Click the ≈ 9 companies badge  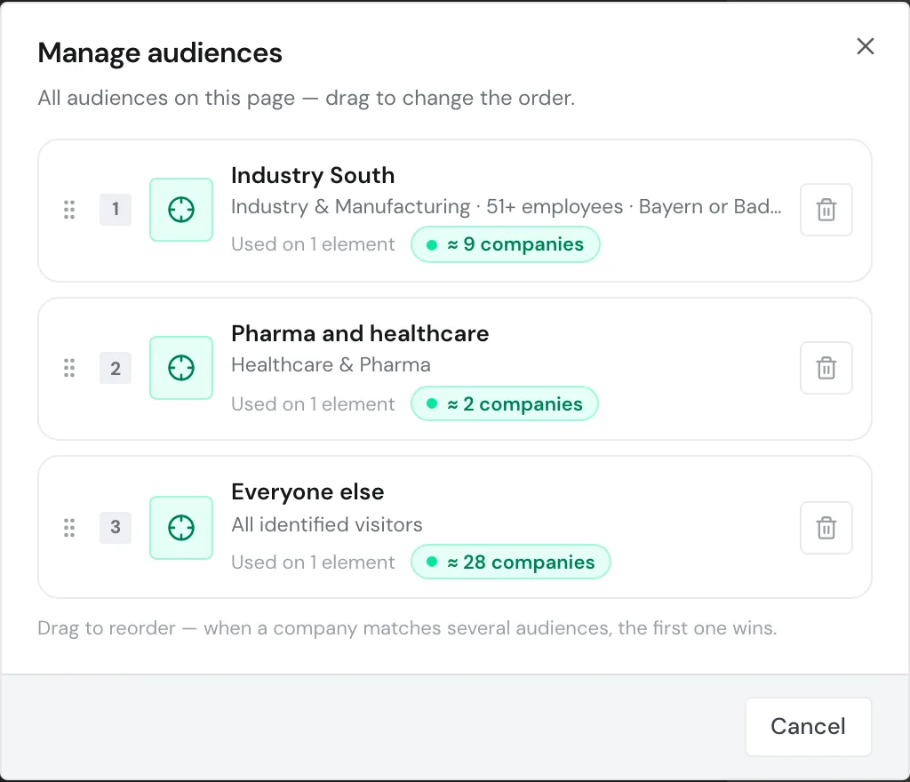point(506,244)
